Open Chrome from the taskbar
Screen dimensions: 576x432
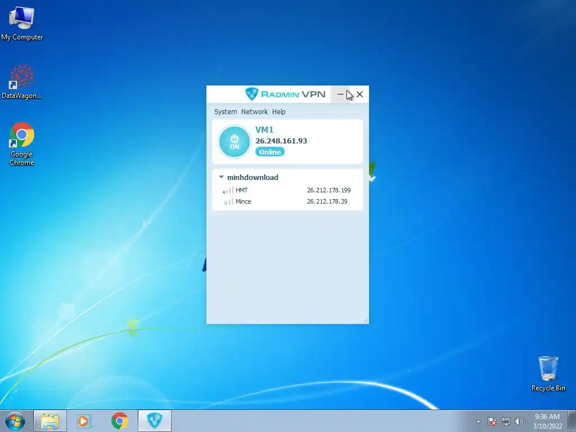pos(119,421)
